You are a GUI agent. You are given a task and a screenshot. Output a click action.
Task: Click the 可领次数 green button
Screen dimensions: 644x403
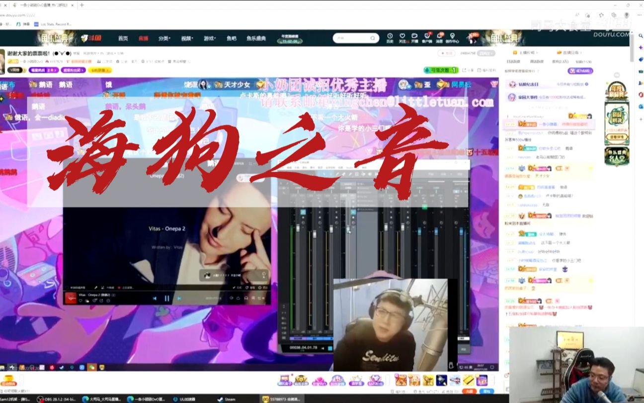pyautogui.click(x=441, y=70)
